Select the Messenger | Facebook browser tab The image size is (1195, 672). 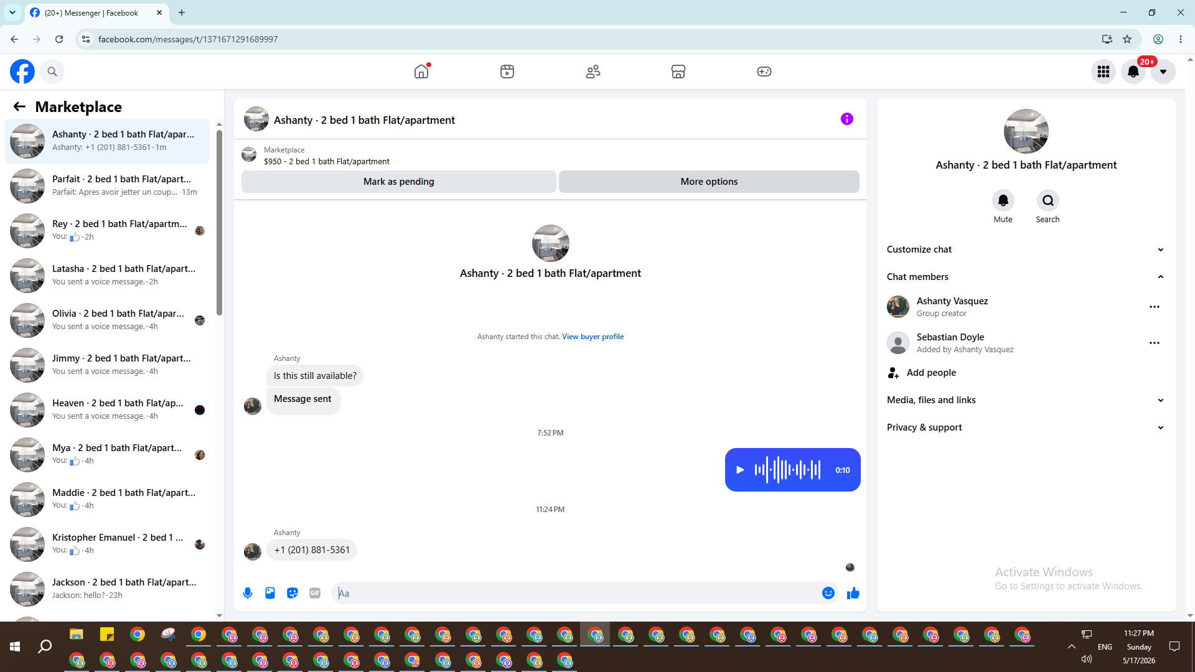click(x=96, y=12)
